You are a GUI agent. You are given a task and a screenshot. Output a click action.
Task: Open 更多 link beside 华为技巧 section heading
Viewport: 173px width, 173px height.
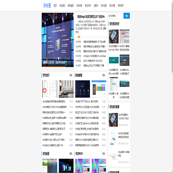[x=71, y=75]
